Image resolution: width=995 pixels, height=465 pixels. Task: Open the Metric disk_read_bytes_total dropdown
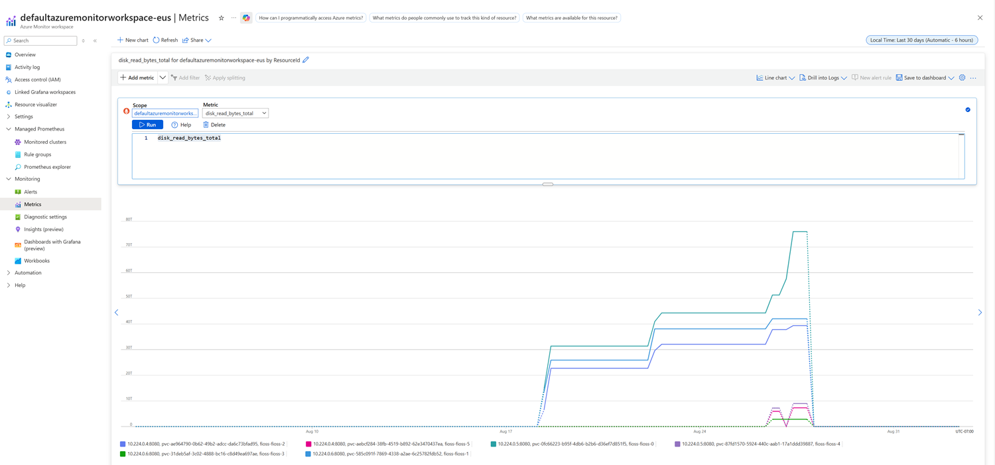tap(235, 113)
